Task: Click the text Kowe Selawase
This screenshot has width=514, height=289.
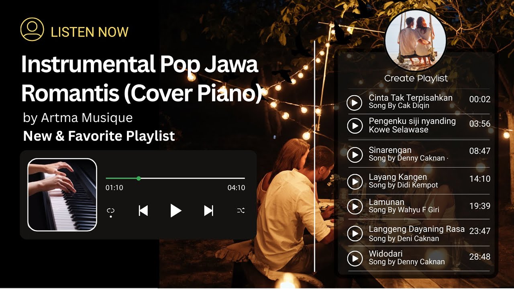Action: pos(399,130)
